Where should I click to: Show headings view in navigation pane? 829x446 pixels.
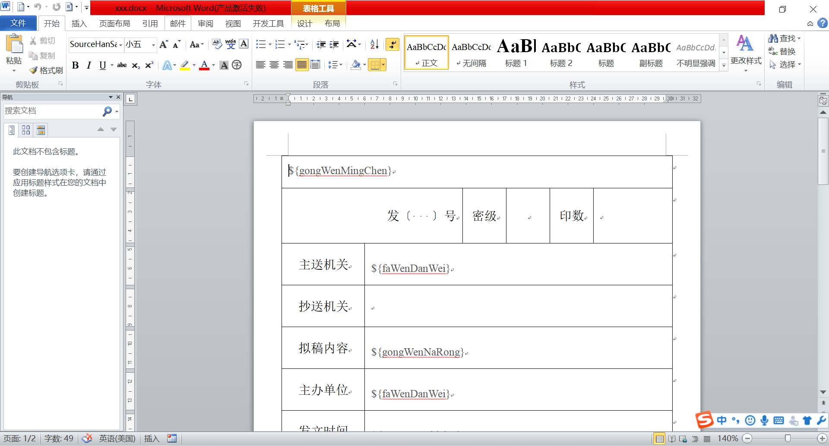click(12, 130)
